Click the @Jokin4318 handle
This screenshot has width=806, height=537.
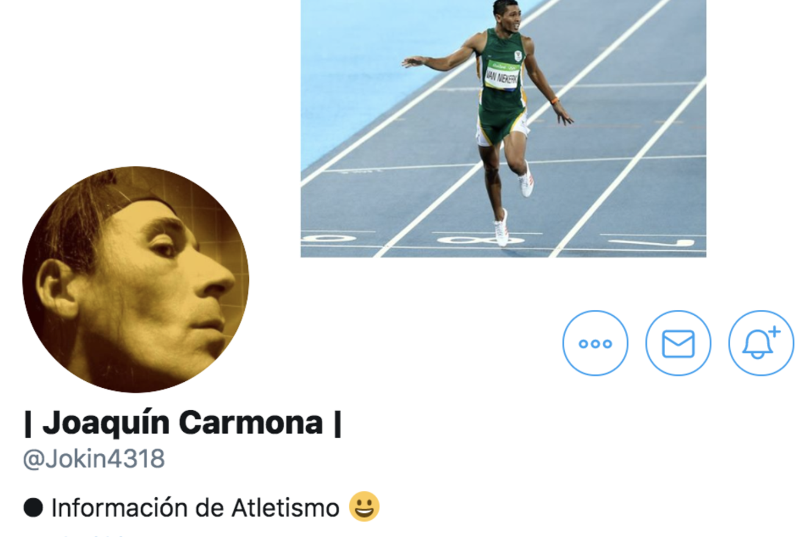[93, 459]
